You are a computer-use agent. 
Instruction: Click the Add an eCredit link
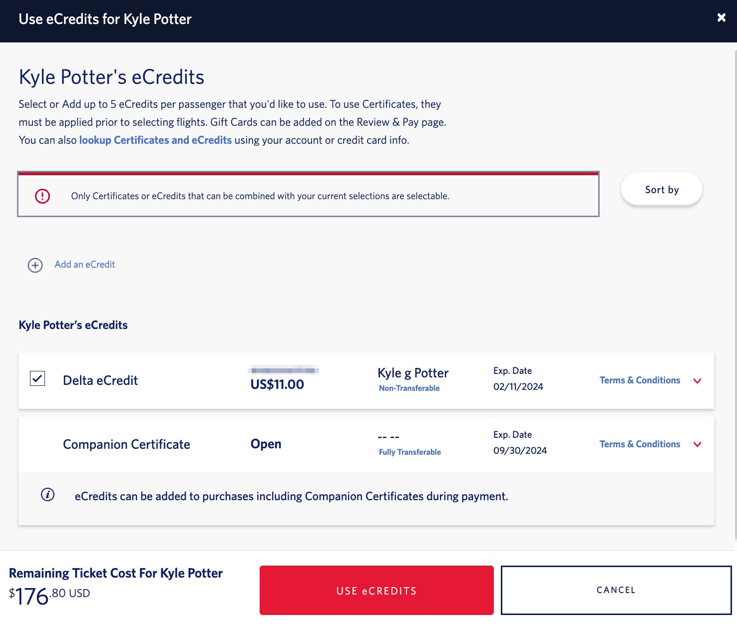[84, 265]
